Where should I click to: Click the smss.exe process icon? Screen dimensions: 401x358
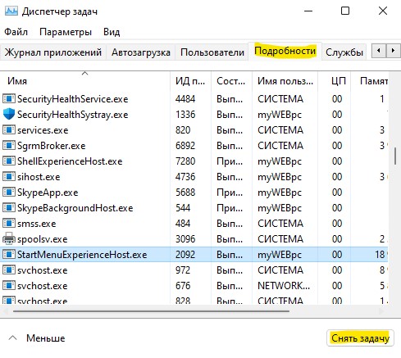(x=9, y=223)
